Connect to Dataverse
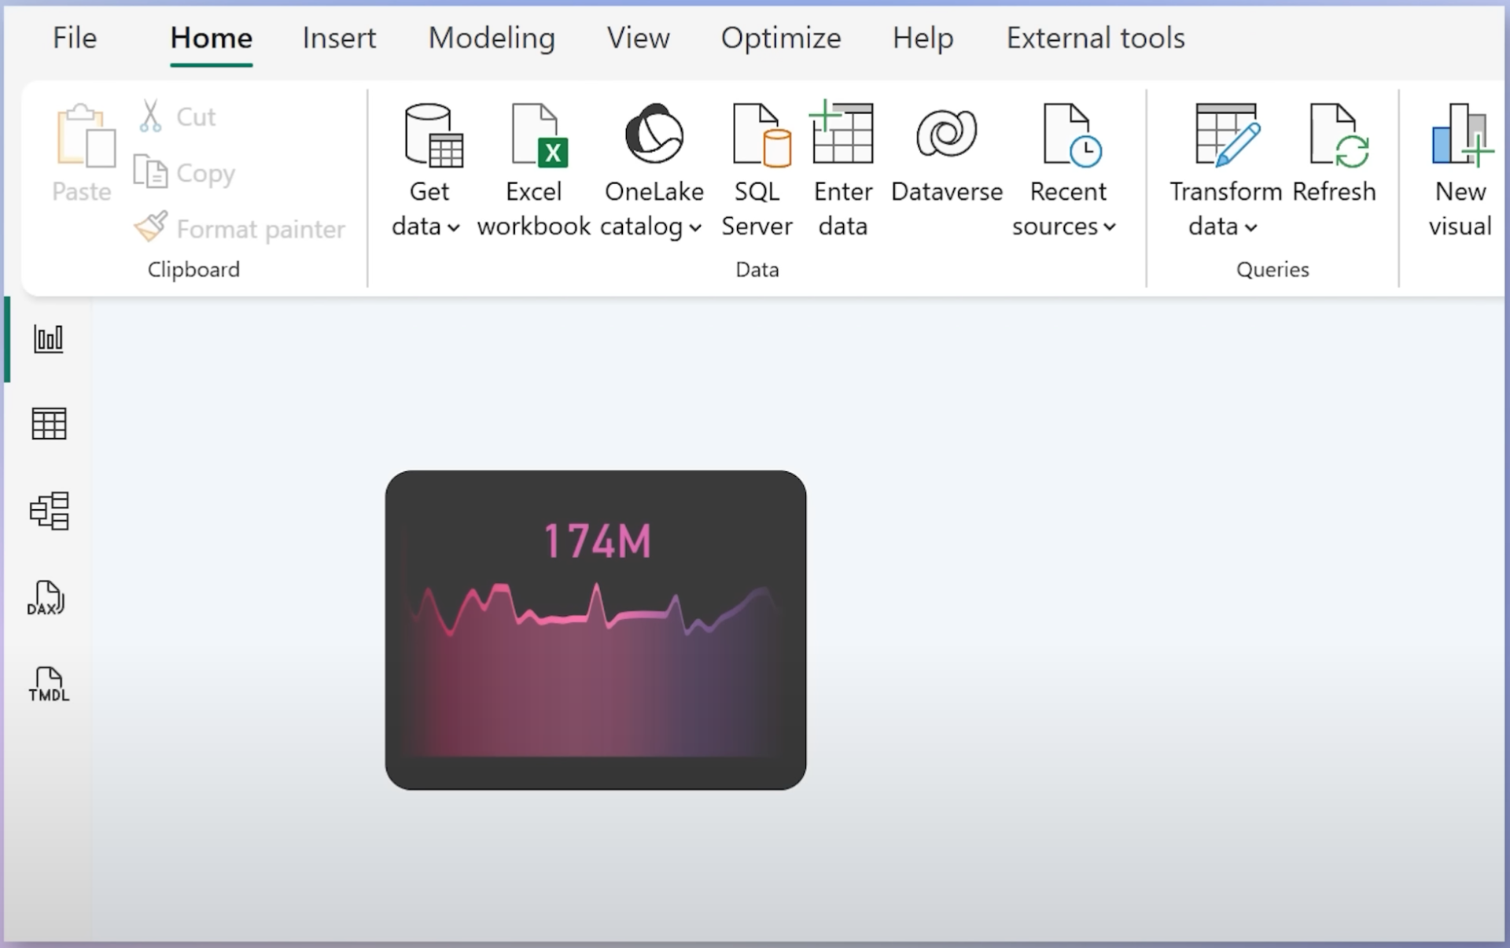The height and width of the screenshot is (948, 1510). (947, 154)
